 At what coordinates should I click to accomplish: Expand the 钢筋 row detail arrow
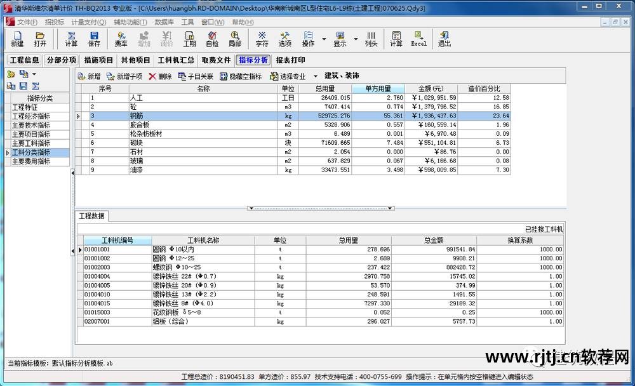(x=77, y=116)
